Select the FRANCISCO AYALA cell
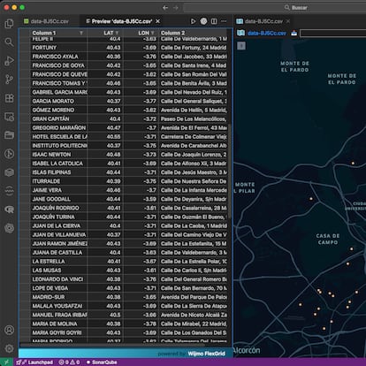Viewport: 366px width, 366px height. [x=59, y=57]
